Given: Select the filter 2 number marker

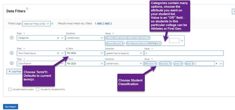Looking at the screenshot, I should (12, 53).
